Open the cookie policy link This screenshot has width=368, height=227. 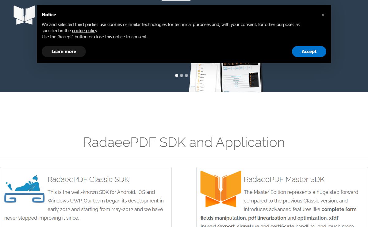click(85, 31)
